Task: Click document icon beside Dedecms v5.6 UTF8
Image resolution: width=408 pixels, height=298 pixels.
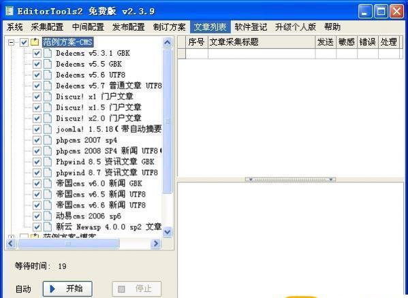Action: click(x=48, y=75)
